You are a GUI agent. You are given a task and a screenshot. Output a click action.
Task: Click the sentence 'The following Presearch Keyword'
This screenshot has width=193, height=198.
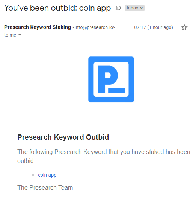[x=62, y=152]
